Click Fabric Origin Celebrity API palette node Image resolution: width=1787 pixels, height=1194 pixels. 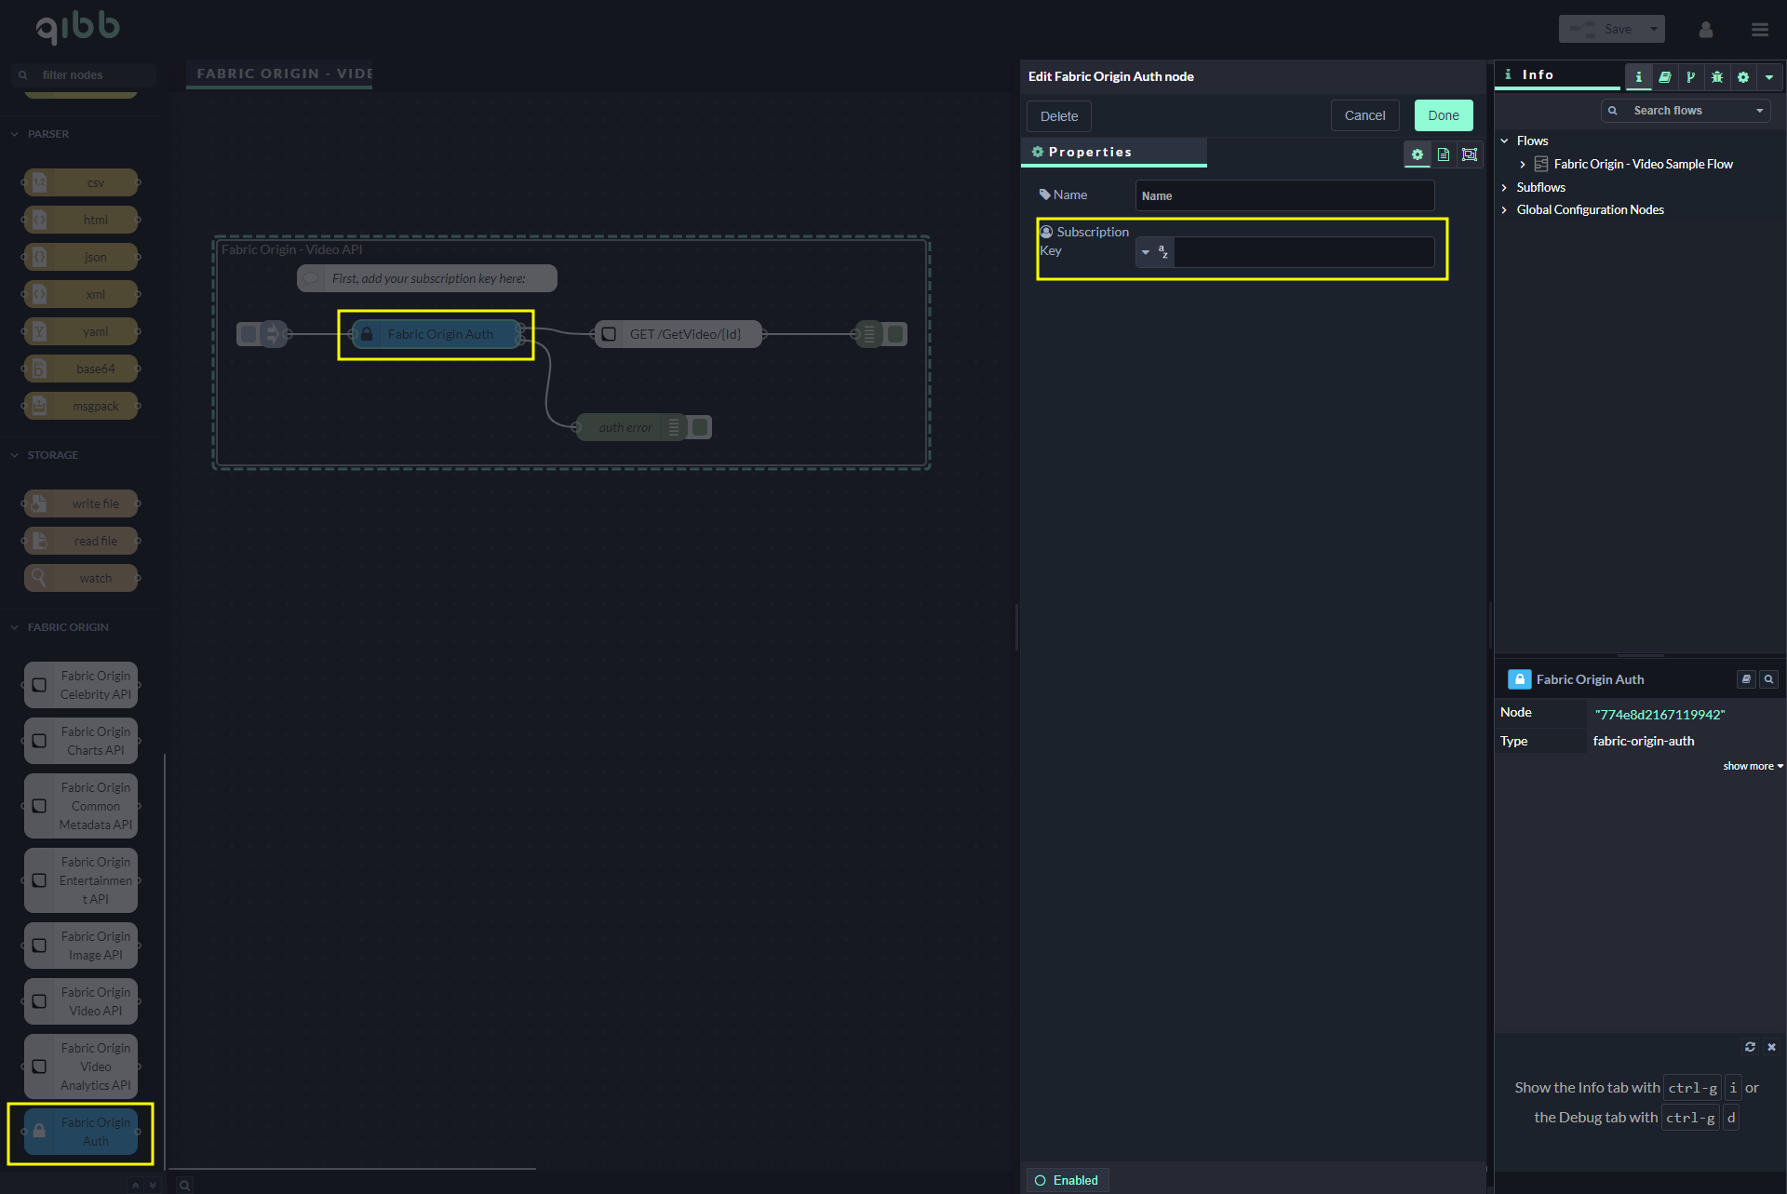[x=81, y=685]
